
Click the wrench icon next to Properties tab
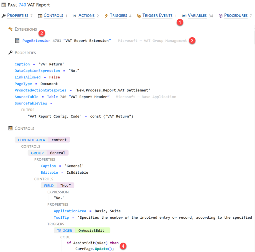[4, 16]
